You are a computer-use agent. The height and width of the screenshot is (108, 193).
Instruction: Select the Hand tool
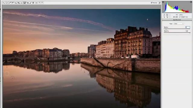[7, 3]
